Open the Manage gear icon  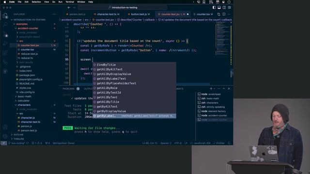pos(5,136)
